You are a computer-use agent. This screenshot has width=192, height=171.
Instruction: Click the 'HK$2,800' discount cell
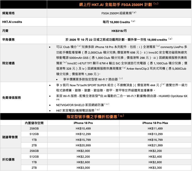tap(155, 162)
